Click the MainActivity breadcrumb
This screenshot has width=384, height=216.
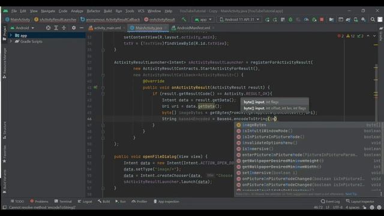[x=17, y=20]
